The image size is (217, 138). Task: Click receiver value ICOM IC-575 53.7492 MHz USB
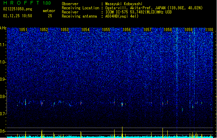[x=138, y=12]
